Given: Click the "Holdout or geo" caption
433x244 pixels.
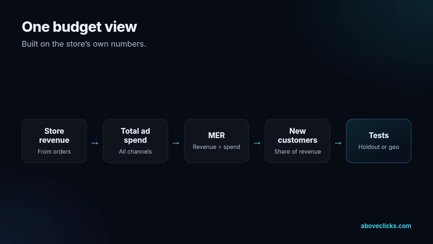Looking at the screenshot, I should (379, 147).
